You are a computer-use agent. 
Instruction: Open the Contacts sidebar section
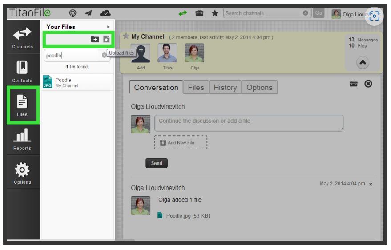(22, 71)
